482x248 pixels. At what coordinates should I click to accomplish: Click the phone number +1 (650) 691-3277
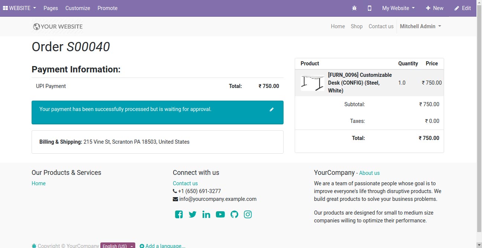coord(200,191)
